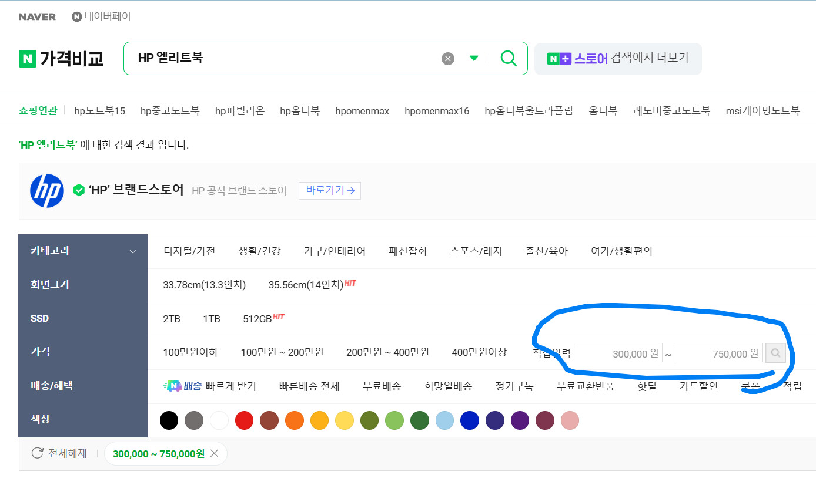The image size is (816, 502).
Task: Clear the search field using the X icon
Action: pyautogui.click(x=447, y=58)
